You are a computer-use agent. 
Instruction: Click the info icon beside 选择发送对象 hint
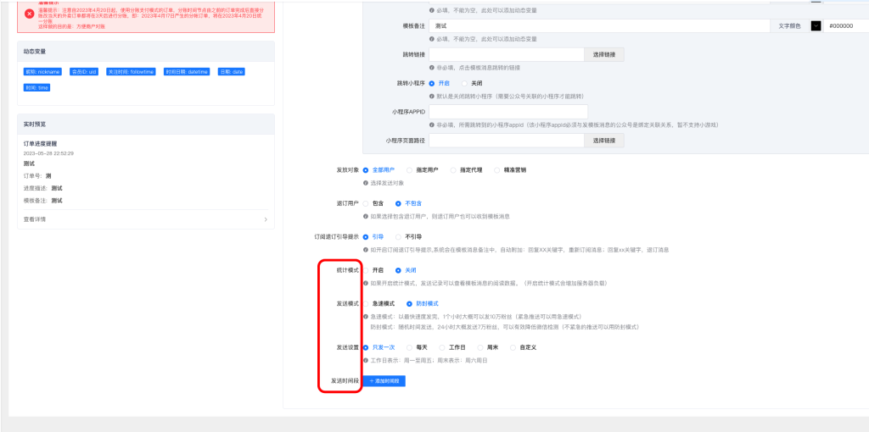click(x=366, y=183)
